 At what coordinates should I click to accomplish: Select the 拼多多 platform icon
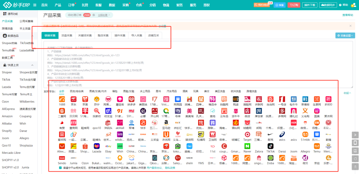pos(131,99)
